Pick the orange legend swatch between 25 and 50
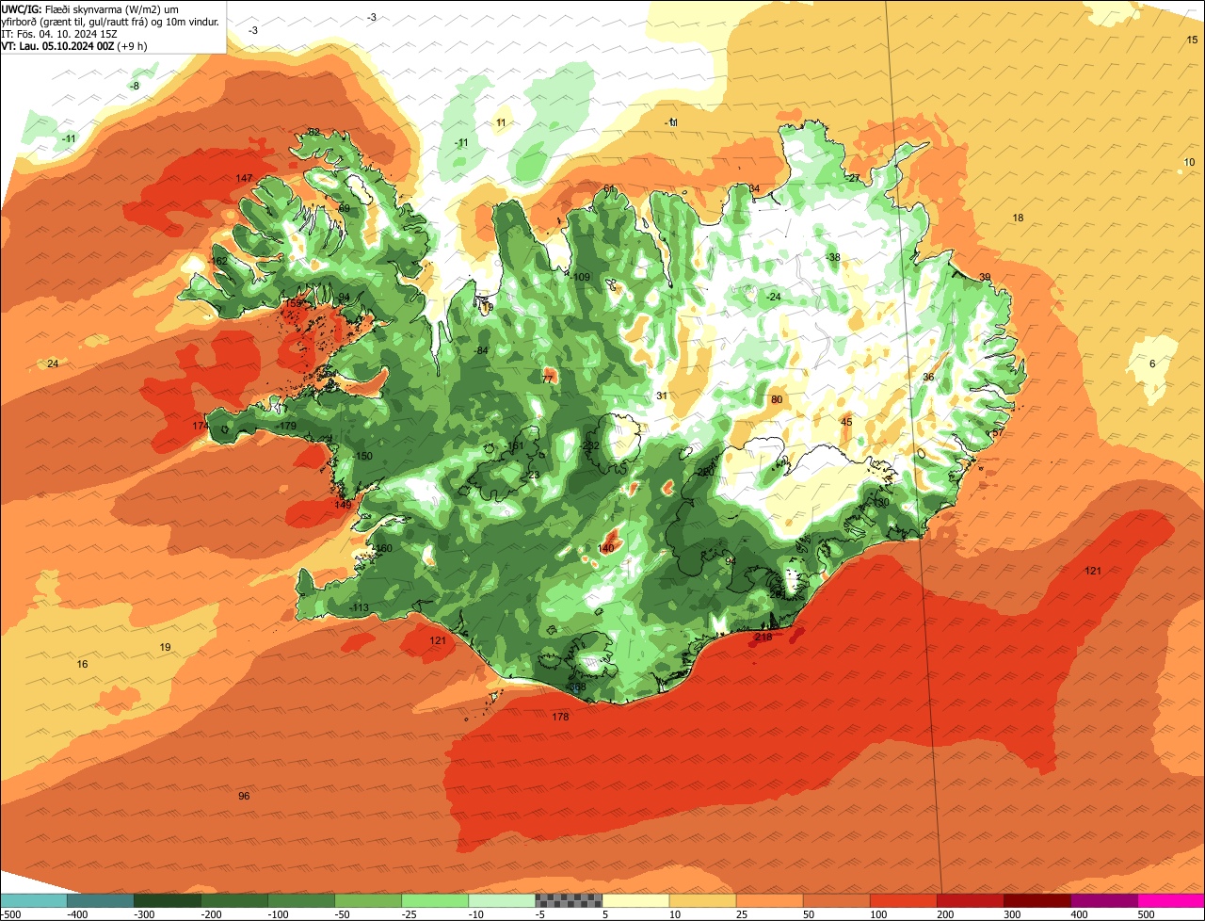Image resolution: width=1205 pixels, height=921 pixels. point(769,900)
